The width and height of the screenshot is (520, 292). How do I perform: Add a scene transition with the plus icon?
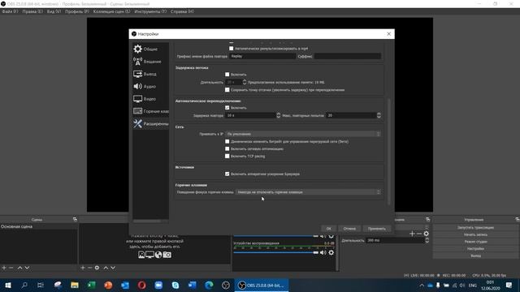point(412,234)
